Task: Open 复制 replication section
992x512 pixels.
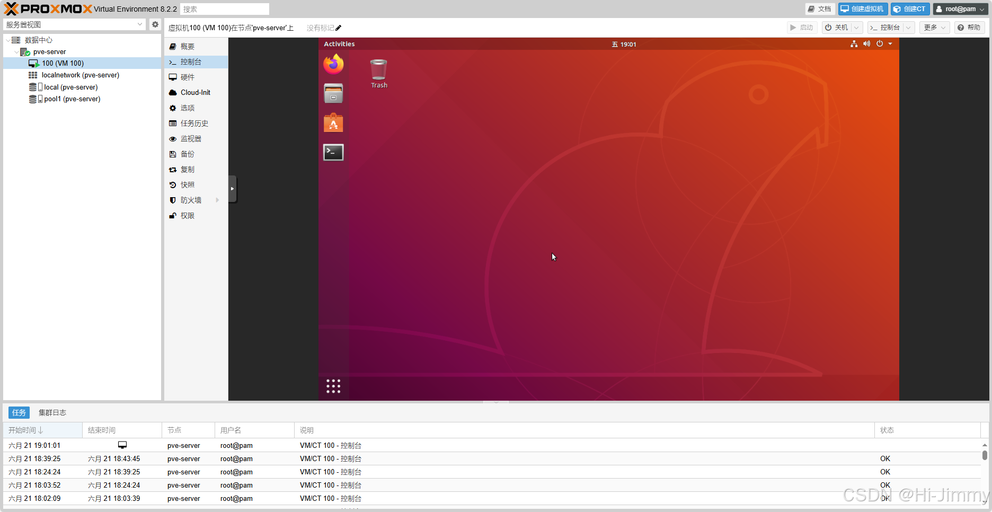Action: [x=196, y=170]
